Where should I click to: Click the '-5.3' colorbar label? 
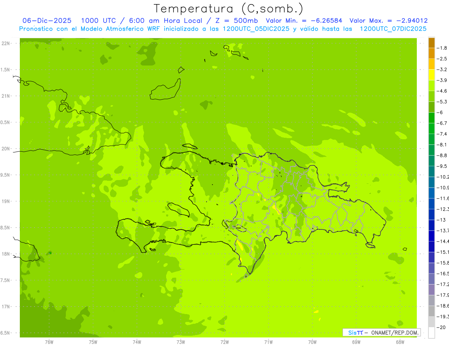click(x=442, y=102)
